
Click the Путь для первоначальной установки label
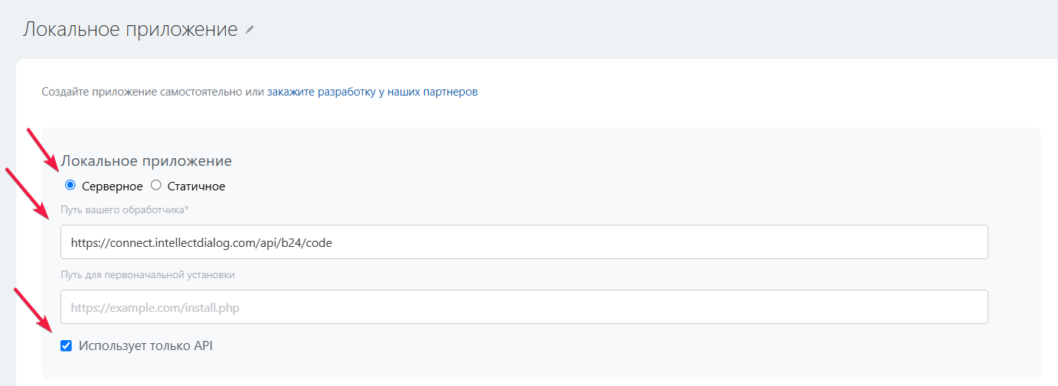coord(147,274)
